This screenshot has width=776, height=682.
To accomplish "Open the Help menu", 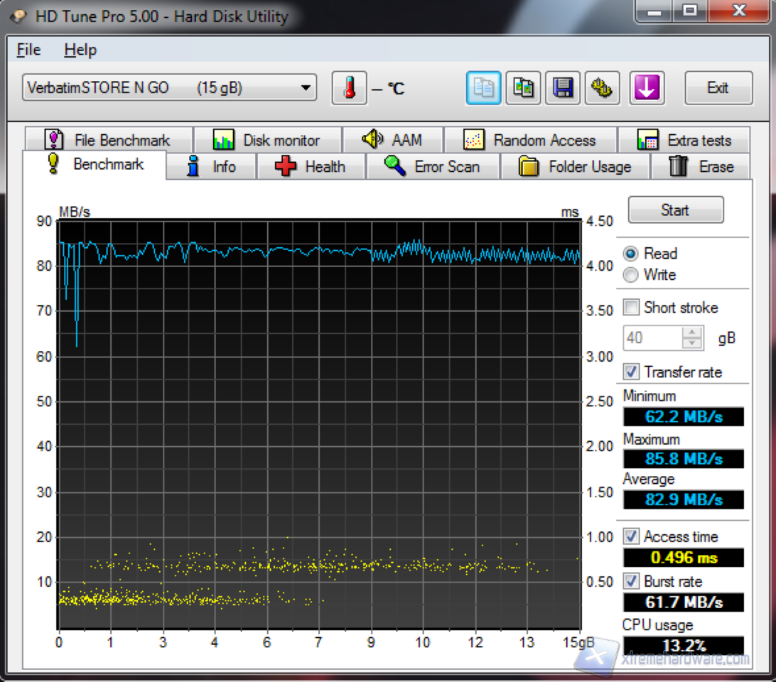I will tap(80, 50).
